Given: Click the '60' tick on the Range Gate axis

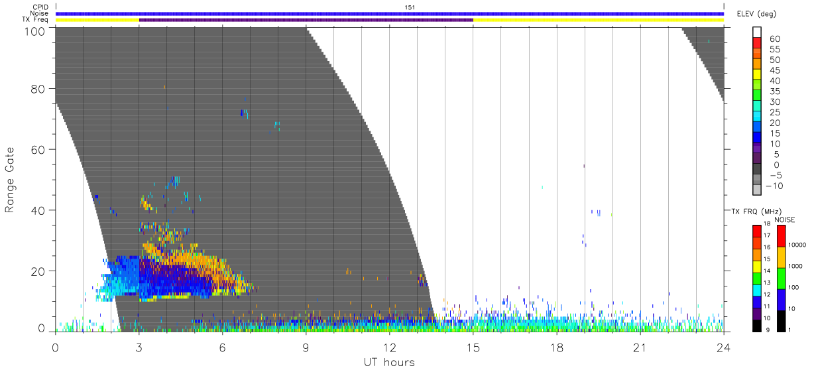Looking at the screenshot, I should pos(37,149).
